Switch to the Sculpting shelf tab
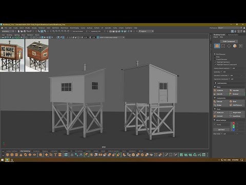Screen dimensions: 246x185 36,151
